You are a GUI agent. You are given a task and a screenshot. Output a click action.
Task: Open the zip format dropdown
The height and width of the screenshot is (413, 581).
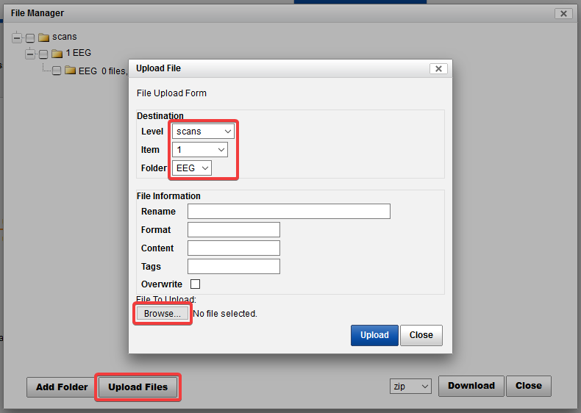[x=411, y=387]
